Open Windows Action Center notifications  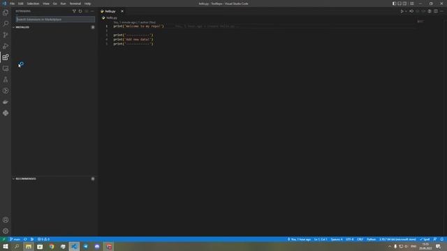click(x=438, y=246)
